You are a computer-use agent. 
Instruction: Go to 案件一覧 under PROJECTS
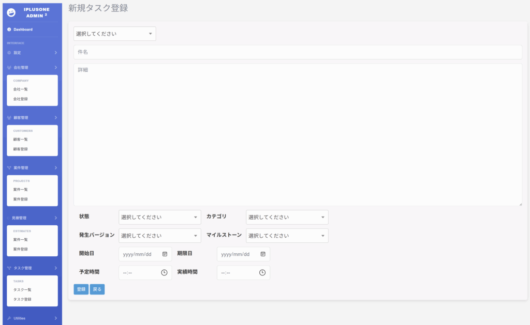coord(21,190)
